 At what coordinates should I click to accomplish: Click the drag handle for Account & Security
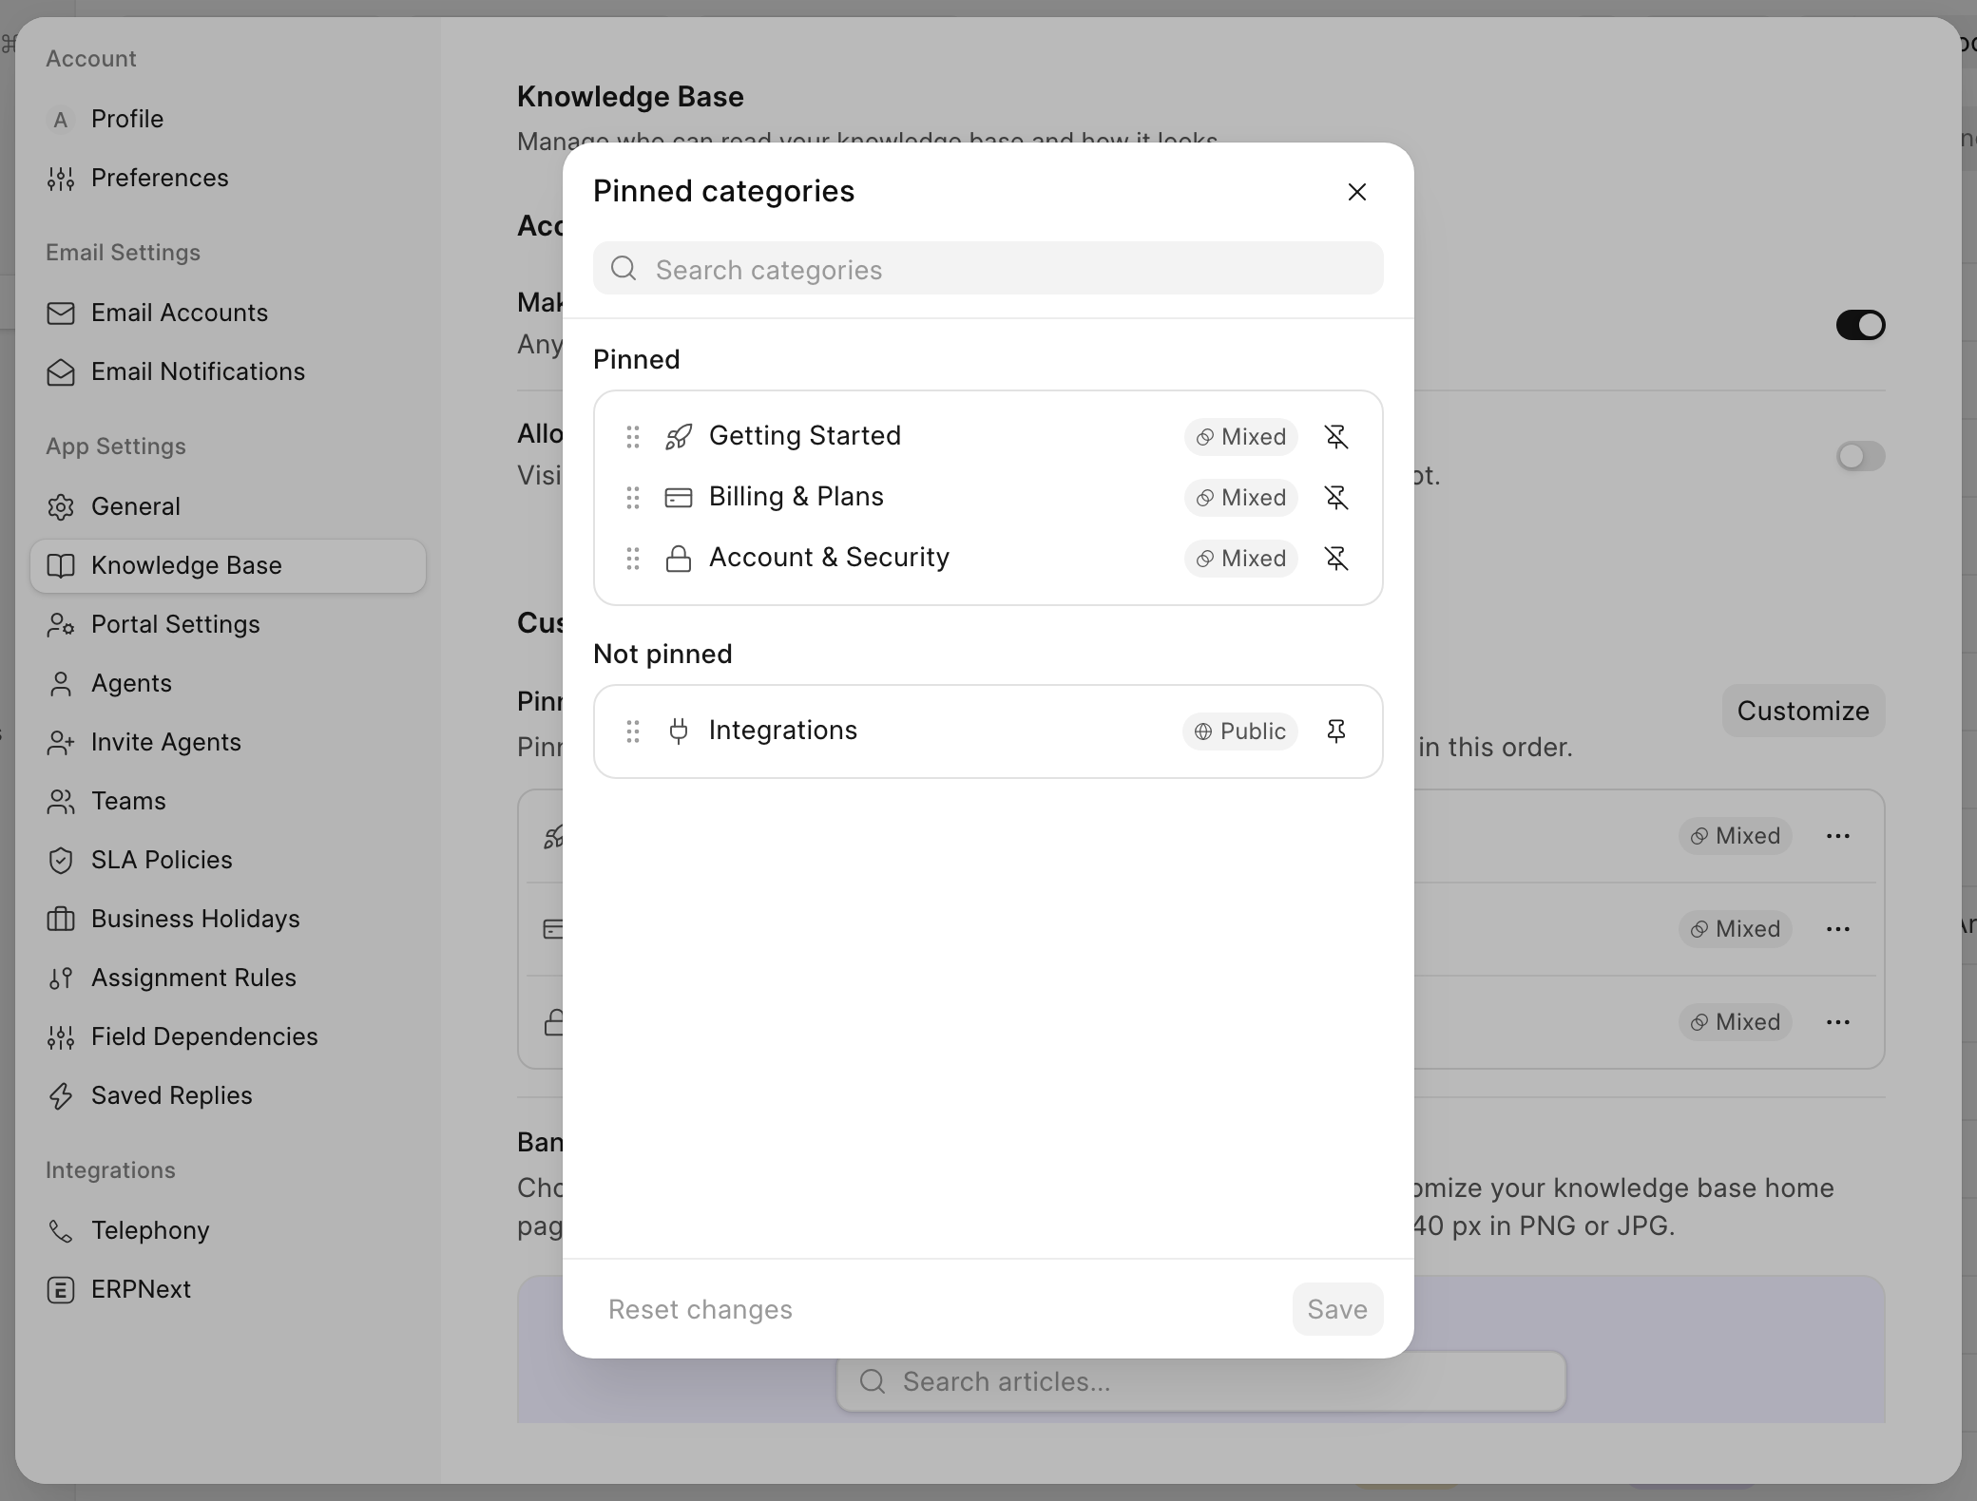633,559
